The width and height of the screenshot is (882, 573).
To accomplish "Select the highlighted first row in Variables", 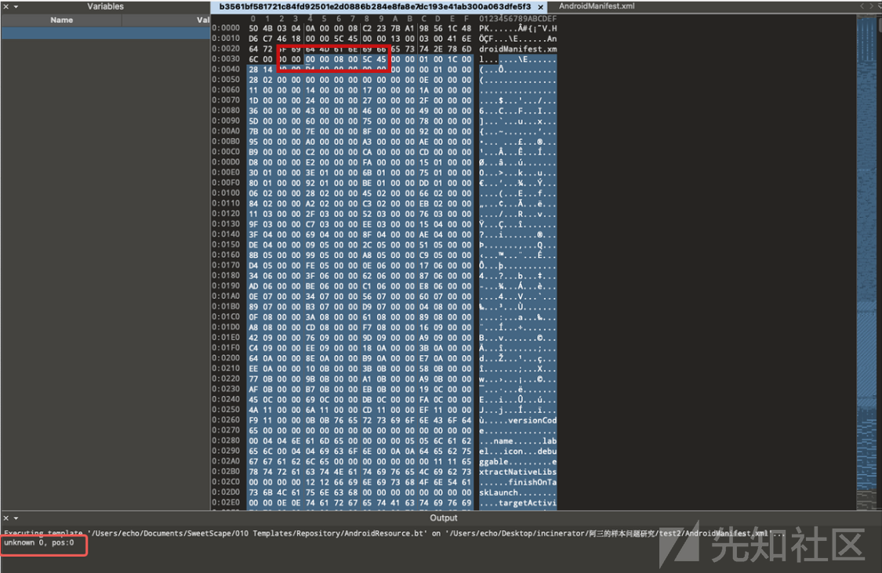I will 105,33.
